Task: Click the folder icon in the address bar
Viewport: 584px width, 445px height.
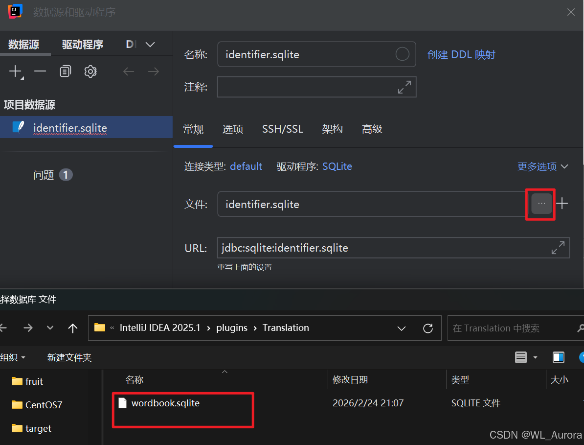Action: [99, 328]
